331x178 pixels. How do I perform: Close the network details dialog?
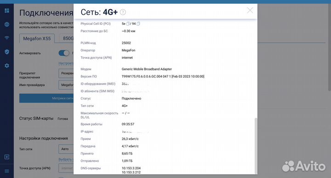tap(250, 10)
